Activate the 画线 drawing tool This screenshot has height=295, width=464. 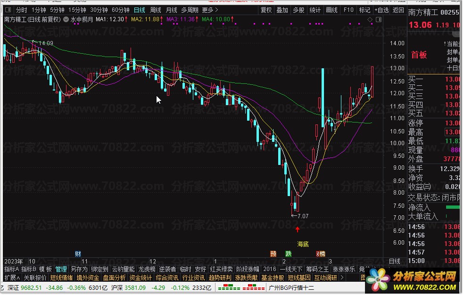[331, 10]
